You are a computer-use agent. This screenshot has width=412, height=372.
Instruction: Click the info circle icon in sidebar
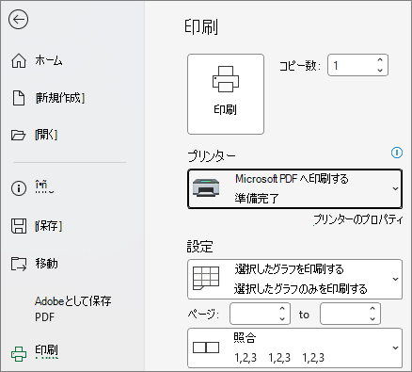pos(19,188)
